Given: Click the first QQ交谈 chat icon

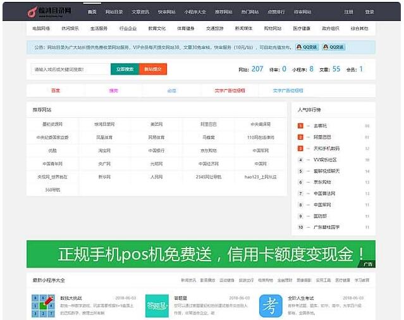Looking at the screenshot, I should [307, 47].
